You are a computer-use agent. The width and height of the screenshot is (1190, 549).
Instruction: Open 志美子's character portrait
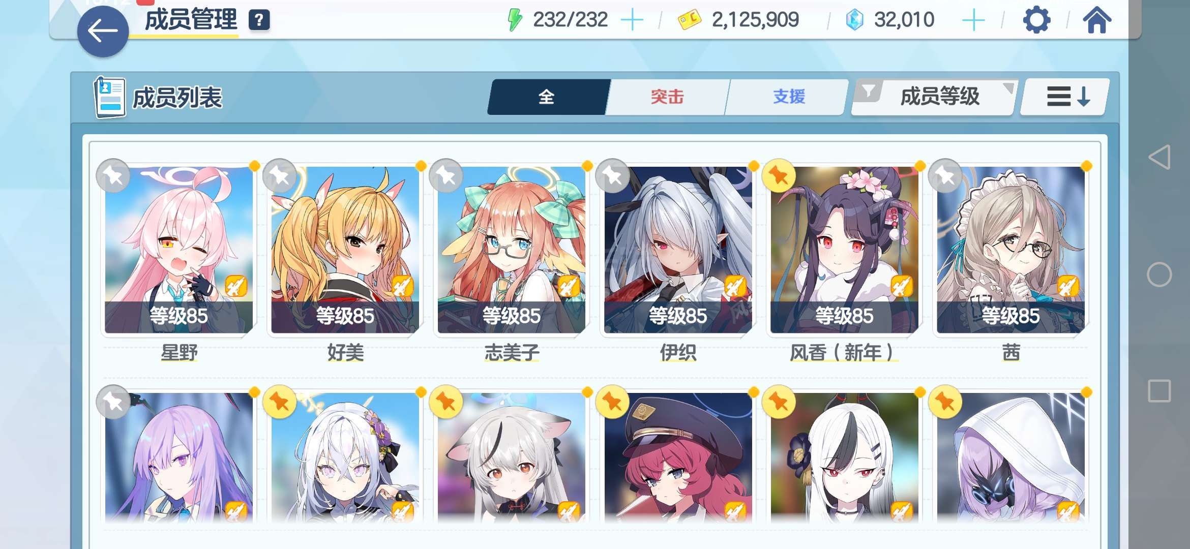pos(512,250)
